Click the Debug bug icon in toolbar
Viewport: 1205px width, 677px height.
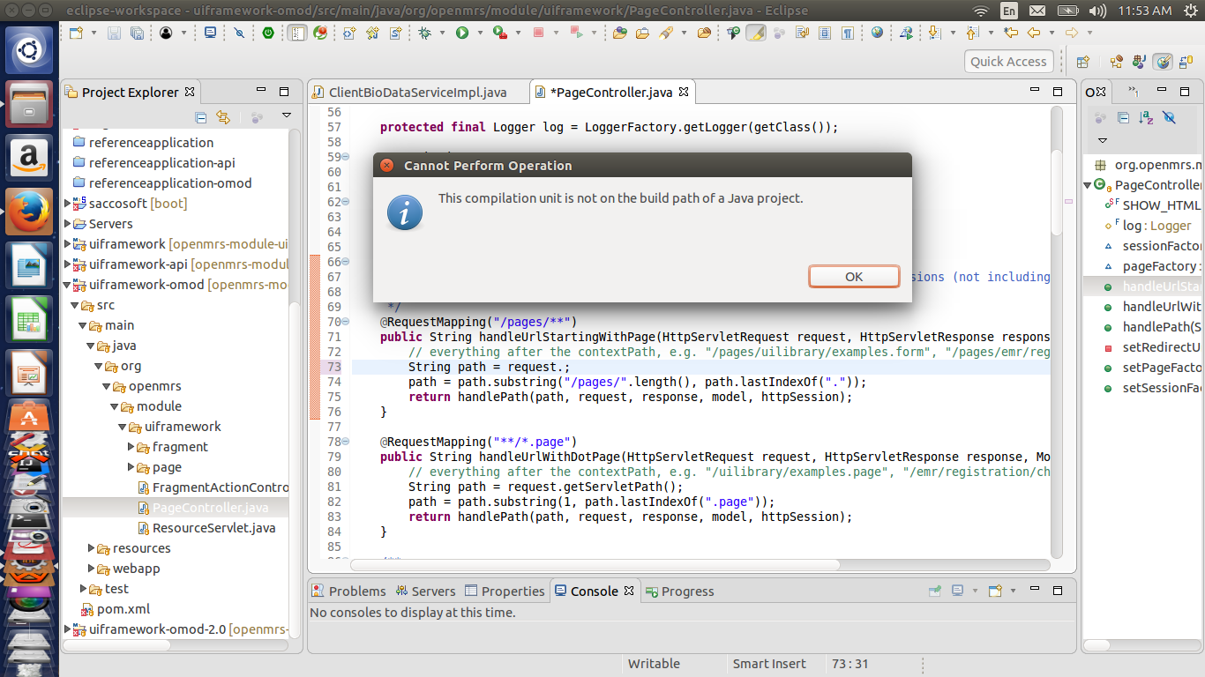(x=424, y=33)
